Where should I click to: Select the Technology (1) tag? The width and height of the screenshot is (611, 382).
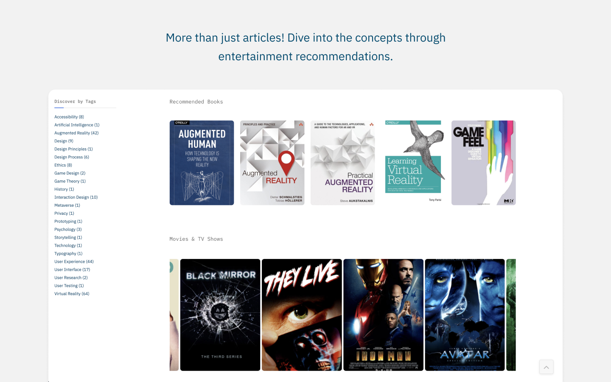[x=68, y=246]
